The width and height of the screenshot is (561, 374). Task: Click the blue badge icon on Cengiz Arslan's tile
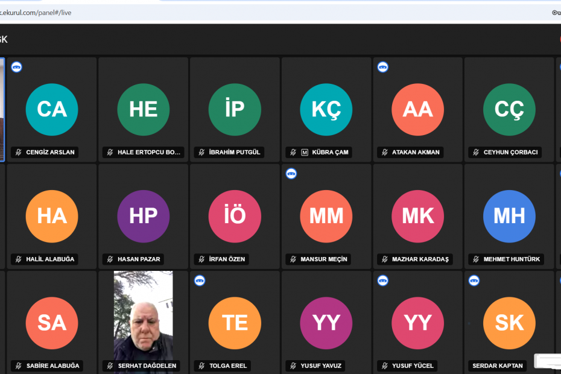click(x=16, y=67)
